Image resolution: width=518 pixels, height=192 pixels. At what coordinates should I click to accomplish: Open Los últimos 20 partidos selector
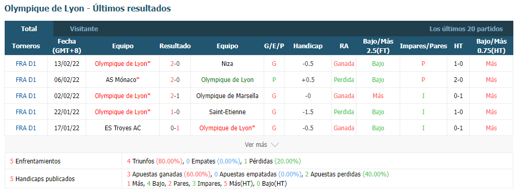[466, 29]
